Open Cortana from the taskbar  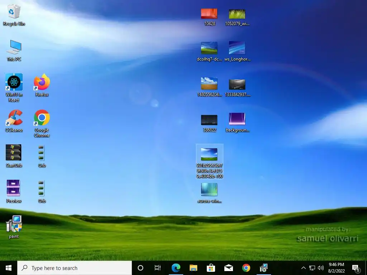[140, 268]
